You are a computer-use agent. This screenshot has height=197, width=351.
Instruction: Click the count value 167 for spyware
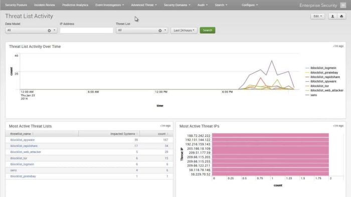click(165, 140)
